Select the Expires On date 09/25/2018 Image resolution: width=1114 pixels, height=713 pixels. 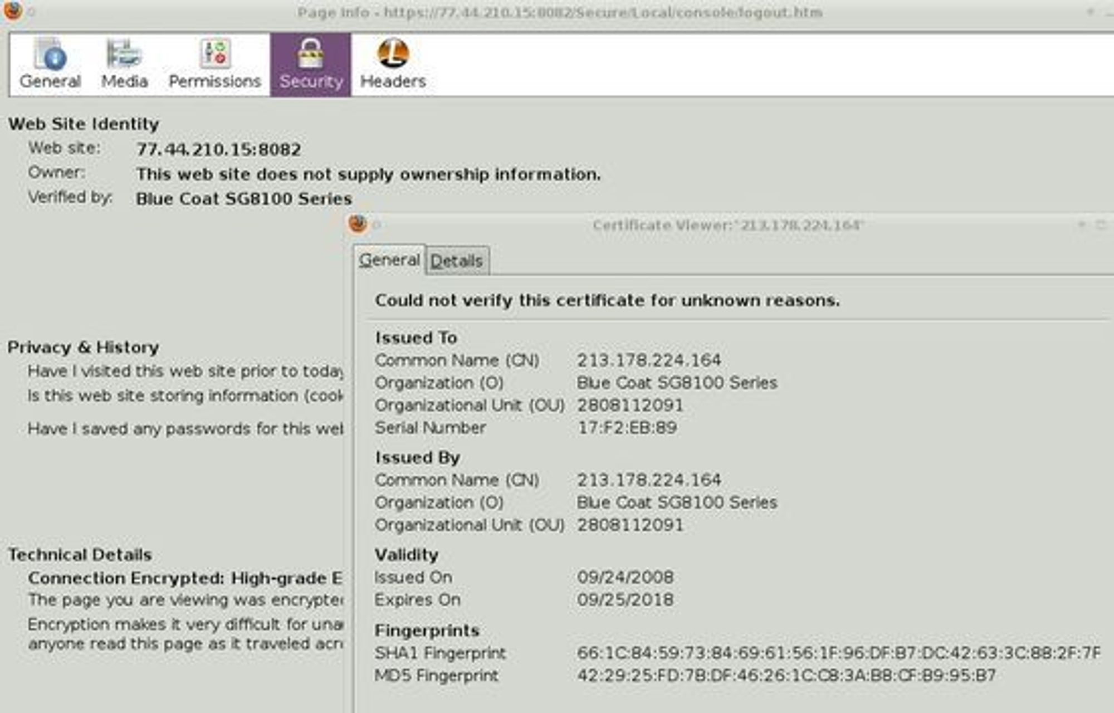[x=626, y=600]
